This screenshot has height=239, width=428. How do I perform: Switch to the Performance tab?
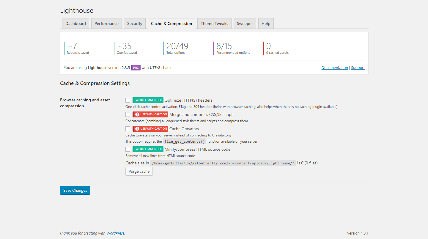point(106,23)
